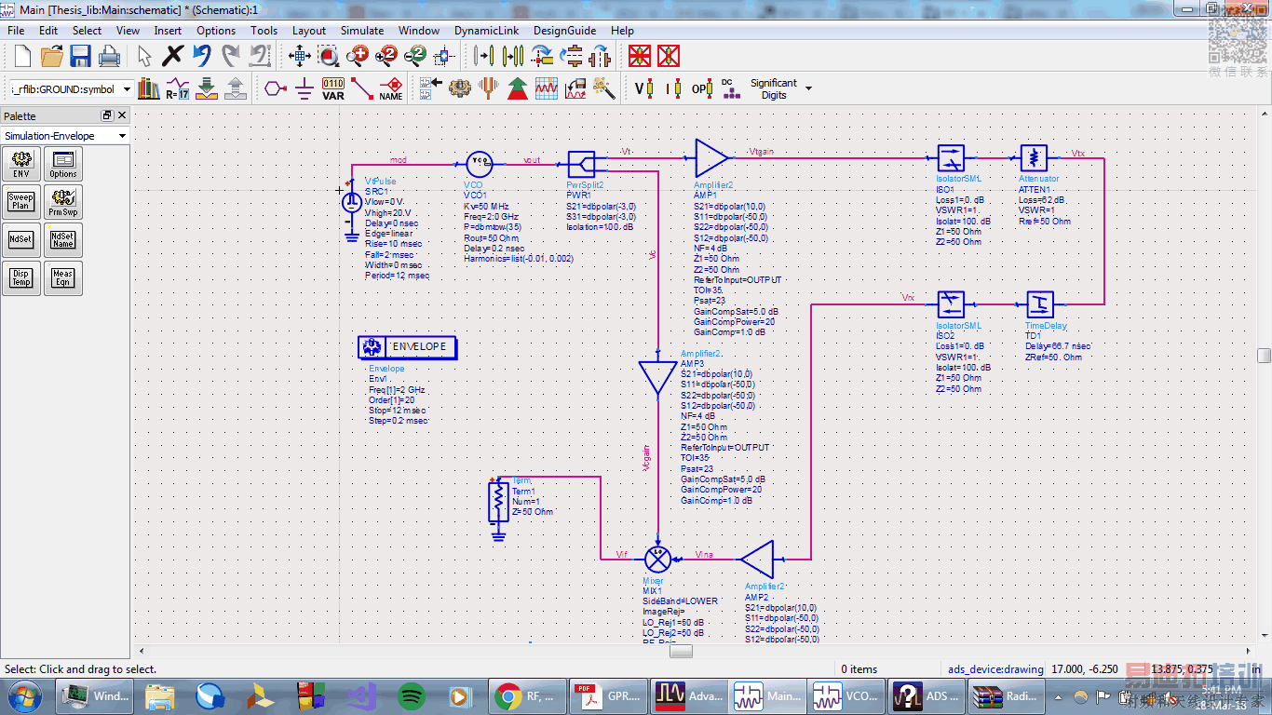Click the Options palette button
Viewport: 1272px width, 715px height.
[x=63, y=164]
